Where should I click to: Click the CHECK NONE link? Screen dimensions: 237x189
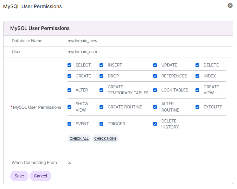pyautogui.click(x=105, y=138)
